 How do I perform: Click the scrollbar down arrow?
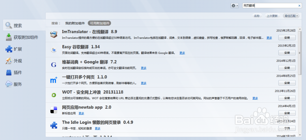pyautogui.click(x=300, y=135)
